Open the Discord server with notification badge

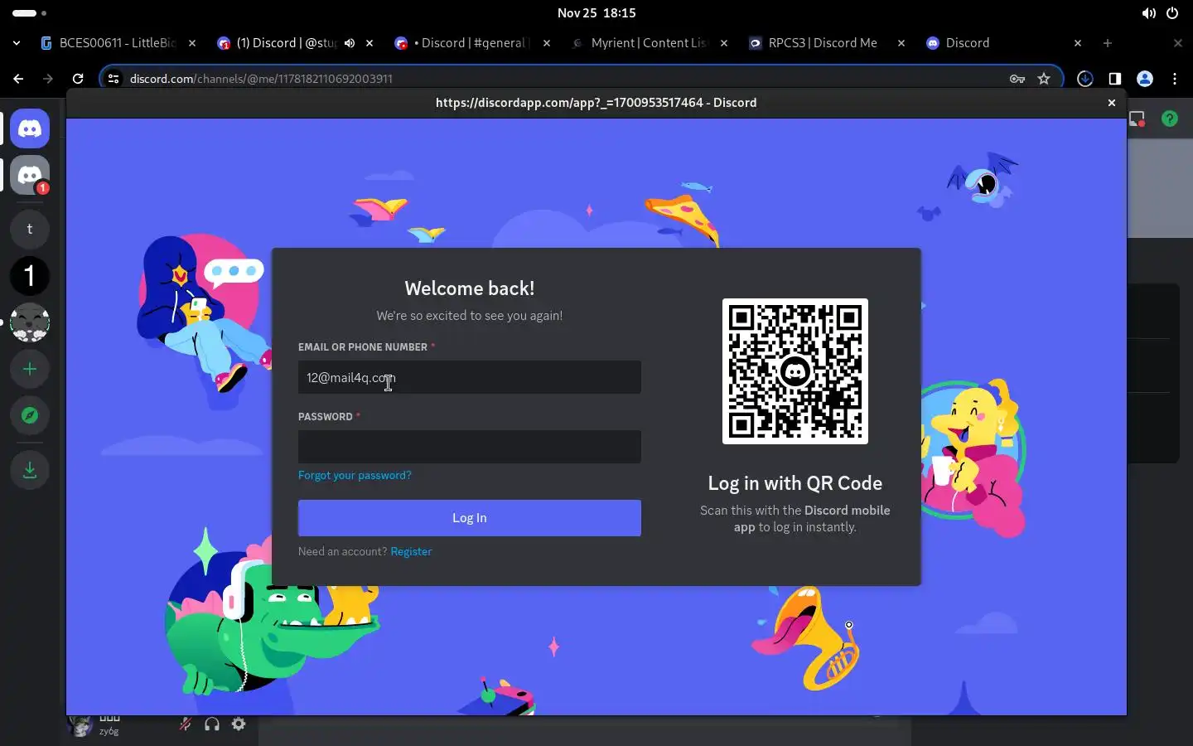click(30, 175)
